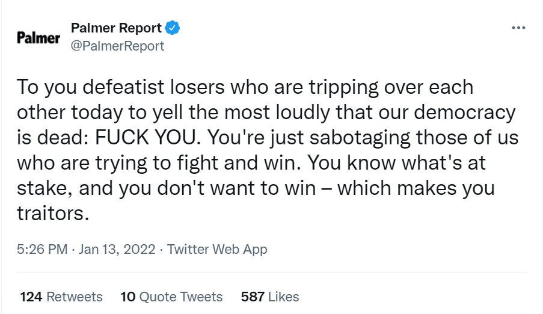Viewport: 543px width, 314px height.
Task: Open the 5:26 PM timestamp link
Action: (42, 249)
